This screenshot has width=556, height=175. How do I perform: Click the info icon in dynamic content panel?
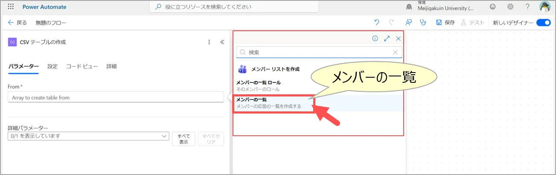coord(375,38)
